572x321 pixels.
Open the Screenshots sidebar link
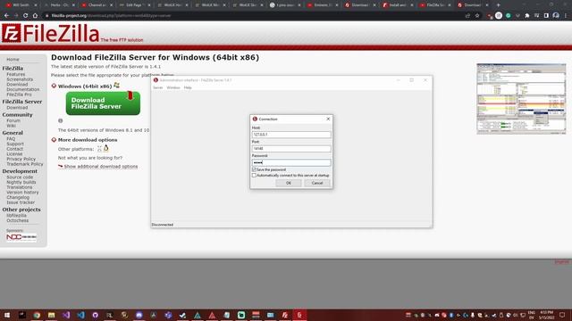coord(20,79)
